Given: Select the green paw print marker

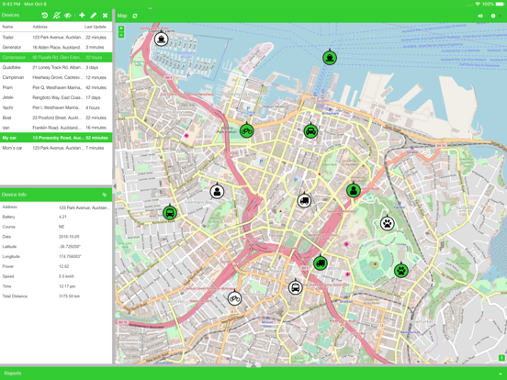Looking at the screenshot, I should tap(401, 270).
